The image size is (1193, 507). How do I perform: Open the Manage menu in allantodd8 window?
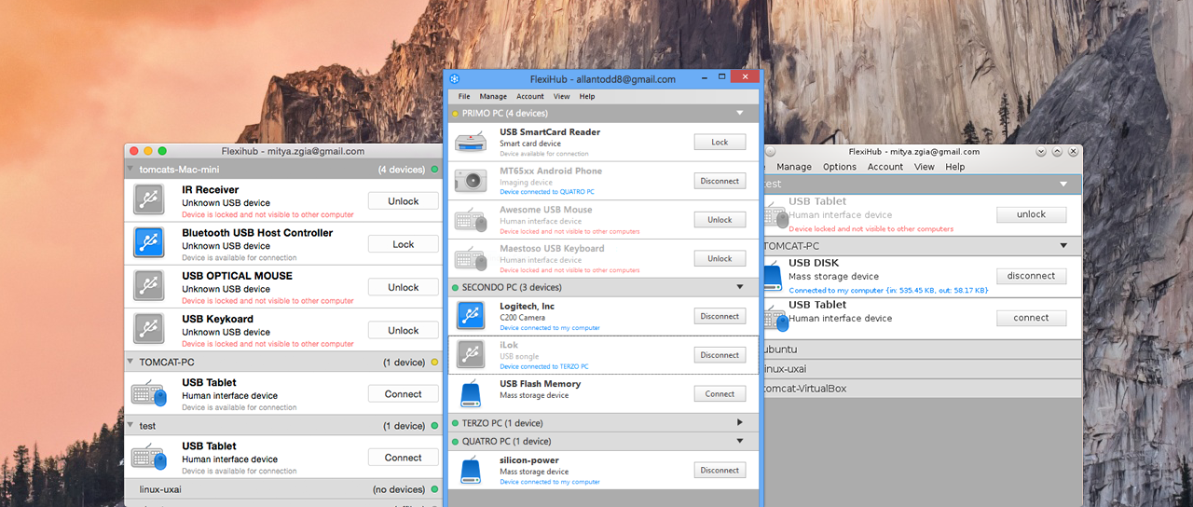pos(493,97)
